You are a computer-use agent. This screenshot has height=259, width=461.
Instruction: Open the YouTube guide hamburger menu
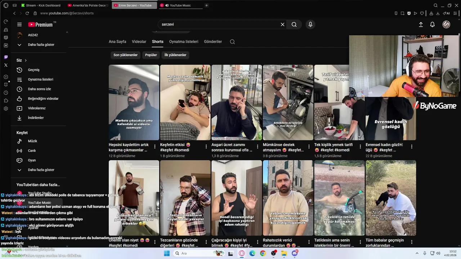19,24
